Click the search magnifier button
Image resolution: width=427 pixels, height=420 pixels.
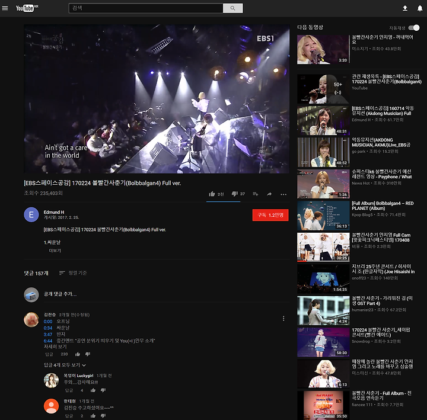[x=232, y=8]
